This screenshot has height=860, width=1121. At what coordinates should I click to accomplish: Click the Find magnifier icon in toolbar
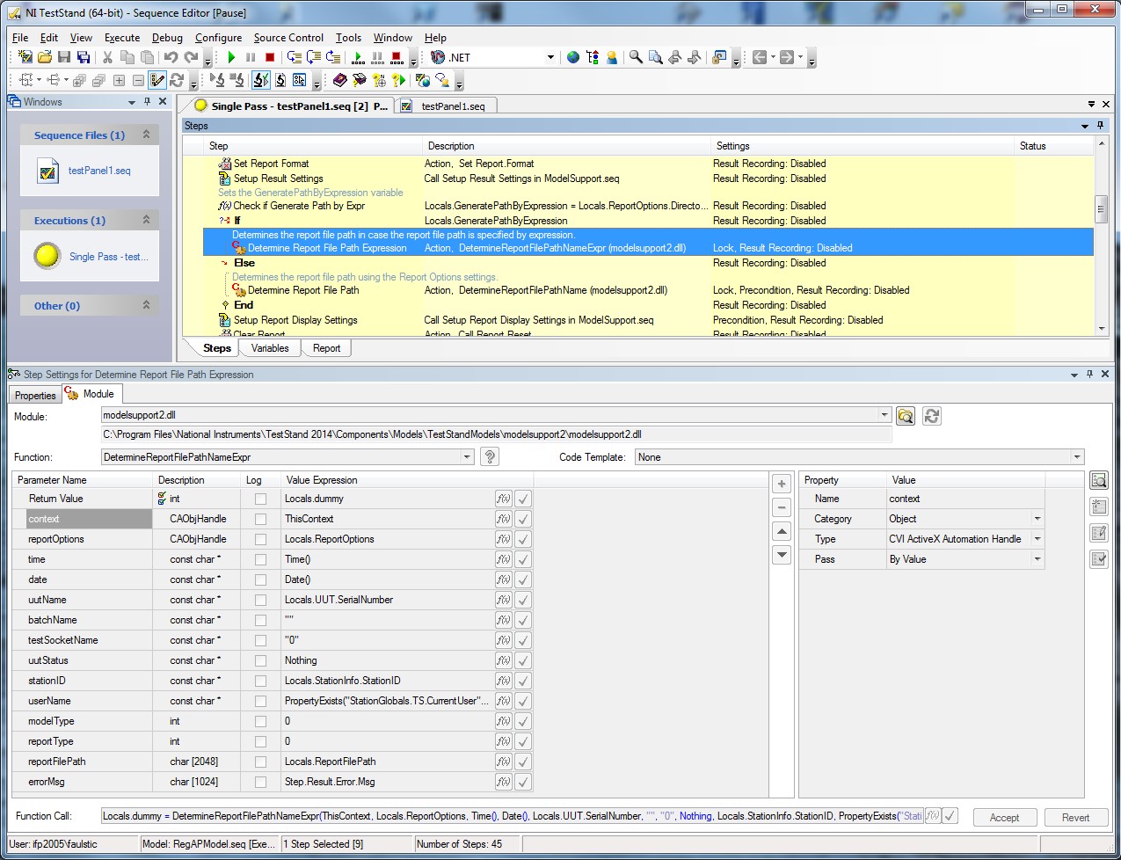(636, 57)
